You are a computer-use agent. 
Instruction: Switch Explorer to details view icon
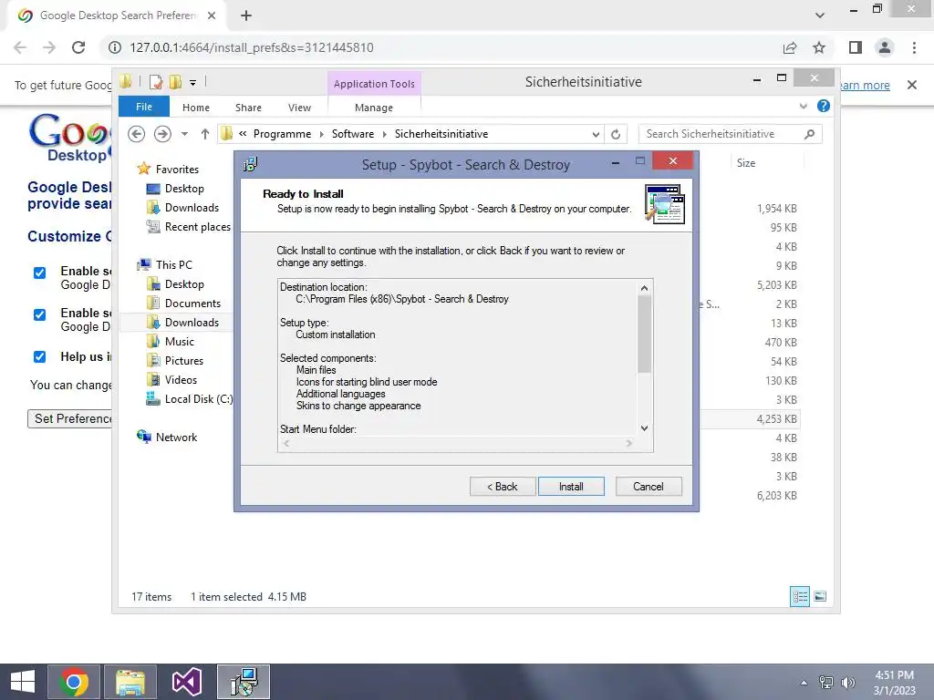click(x=799, y=596)
